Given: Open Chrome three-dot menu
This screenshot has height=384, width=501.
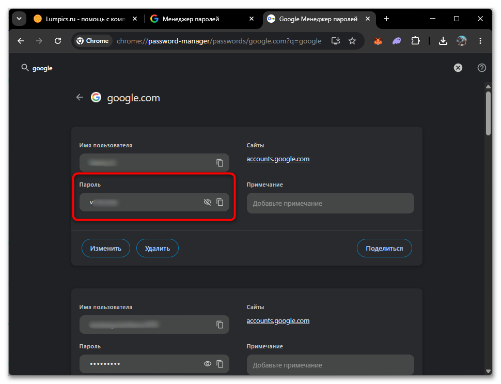Looking at the screenshot, I should pos(480,41).
